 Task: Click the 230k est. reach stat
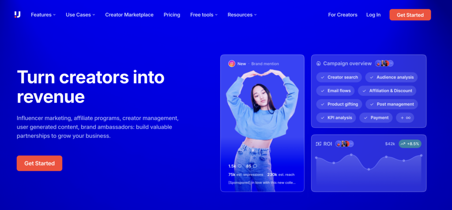coord(281,175)
